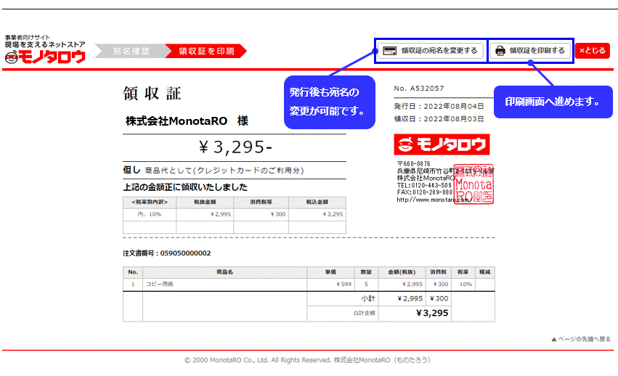Click the copyright footer text

pyautogui.click(x=308, y=360)
